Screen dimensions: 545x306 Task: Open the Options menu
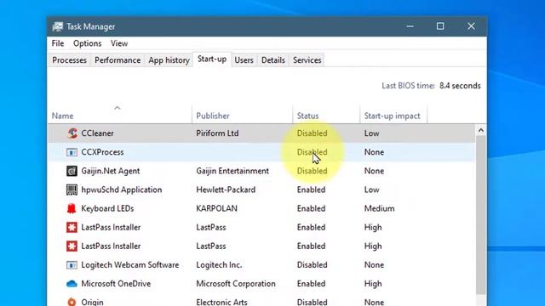pyautogui.click(x=87, y=43)
